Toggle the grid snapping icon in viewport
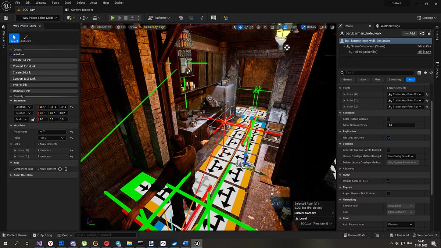The height and width of the screenshot is (248, 441). coord(272,27)
